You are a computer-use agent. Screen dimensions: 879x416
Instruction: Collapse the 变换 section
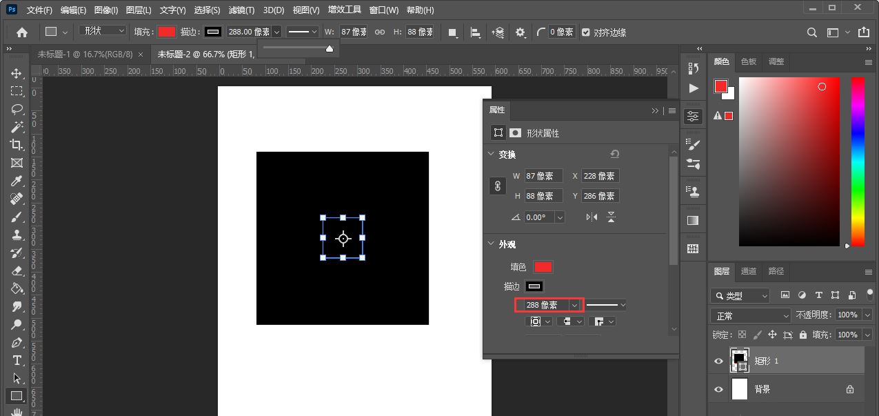click(491, 155)
